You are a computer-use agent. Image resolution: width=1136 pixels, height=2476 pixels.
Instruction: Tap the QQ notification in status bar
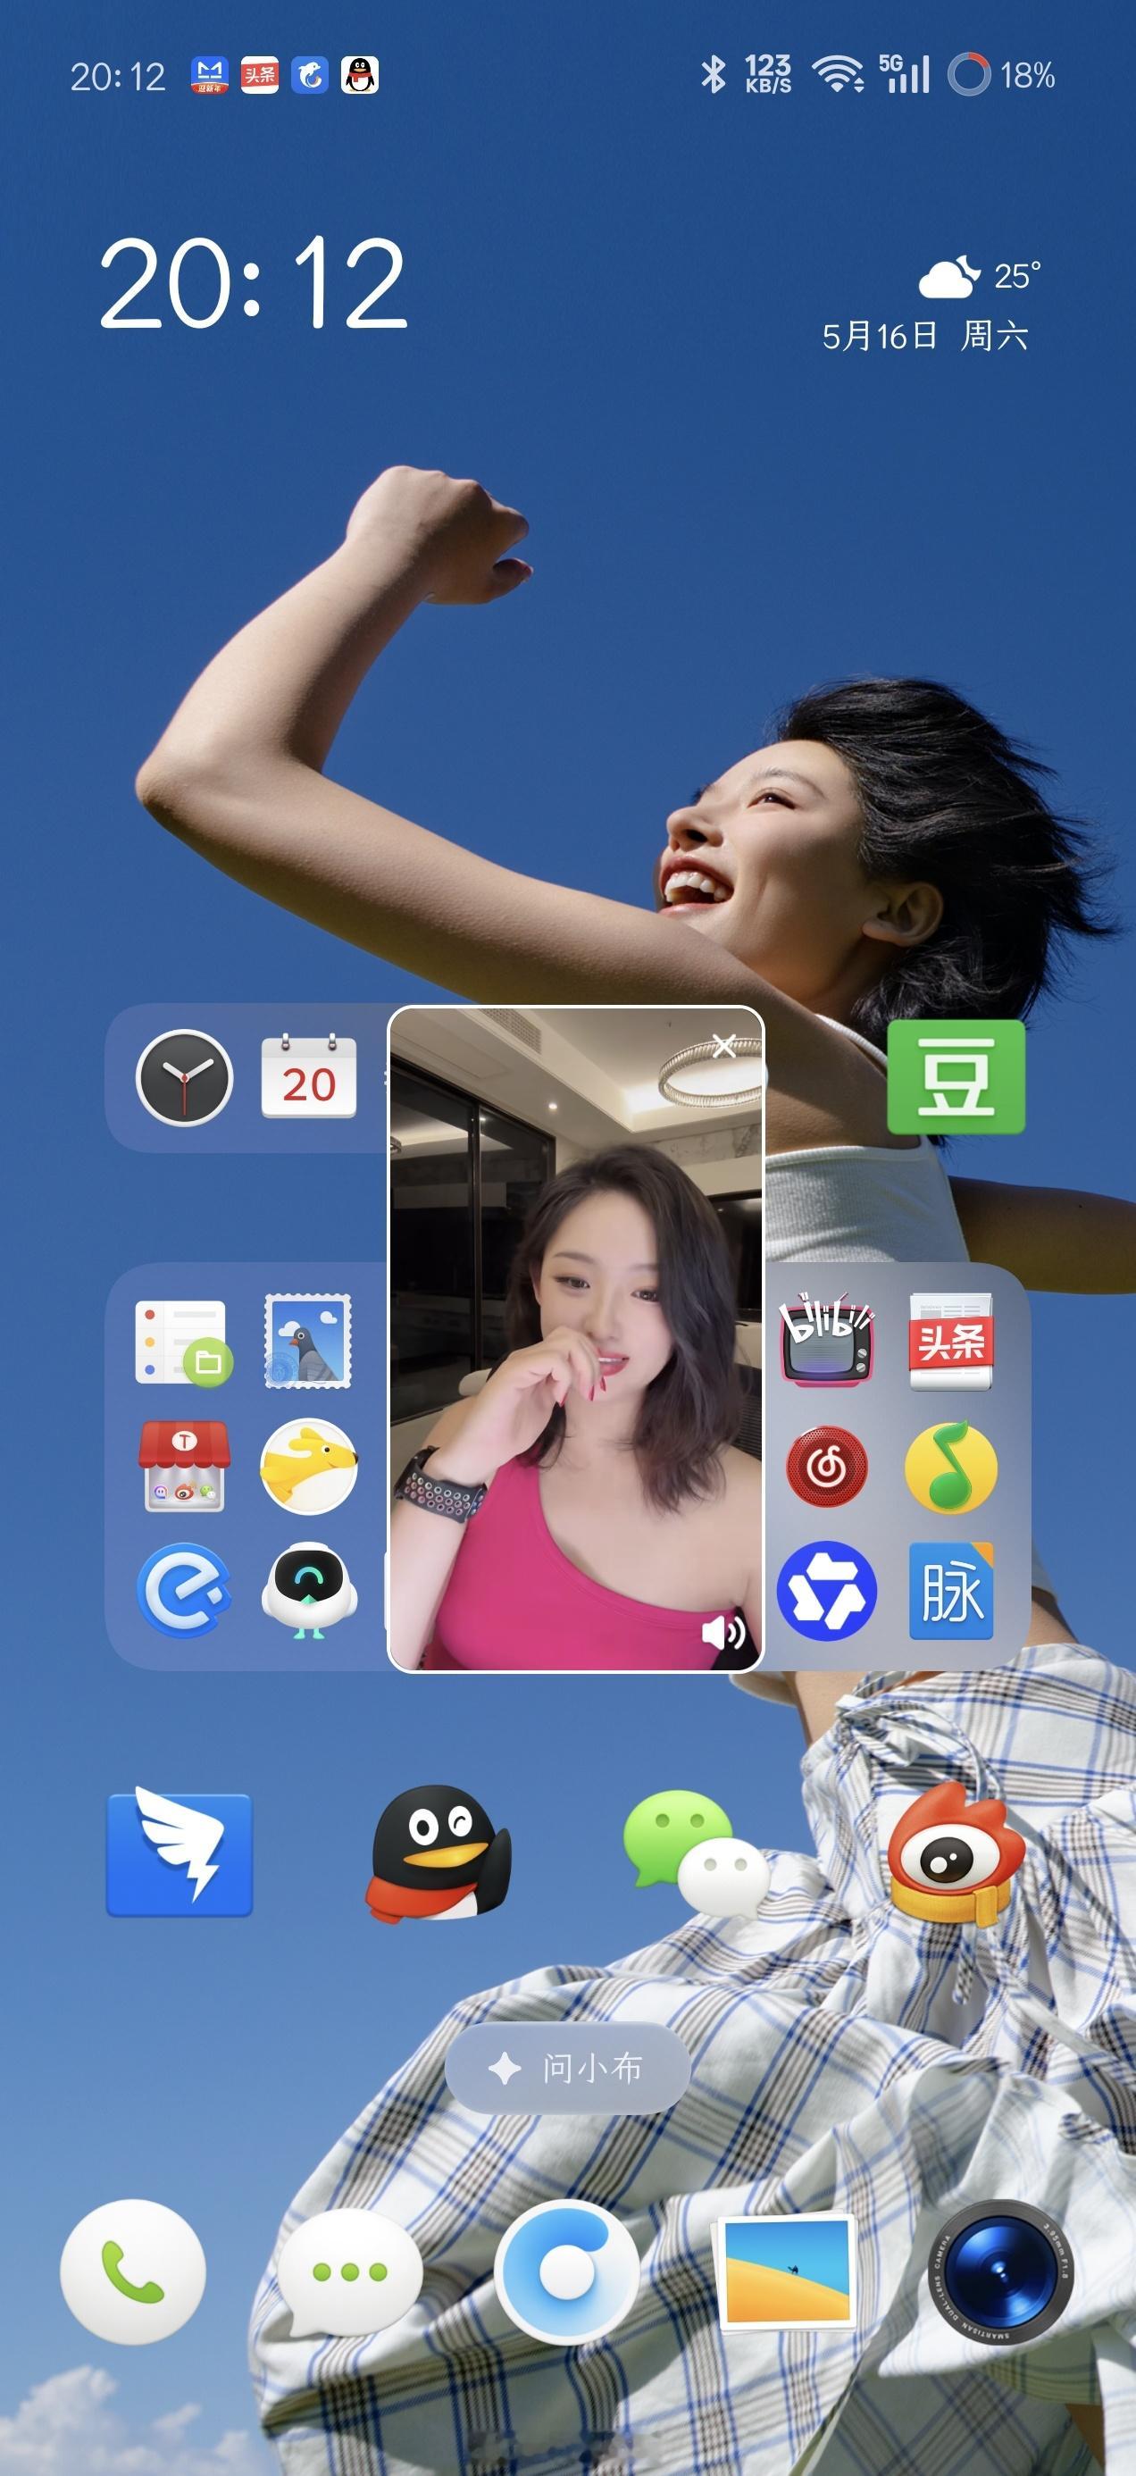tap(361, 75)
